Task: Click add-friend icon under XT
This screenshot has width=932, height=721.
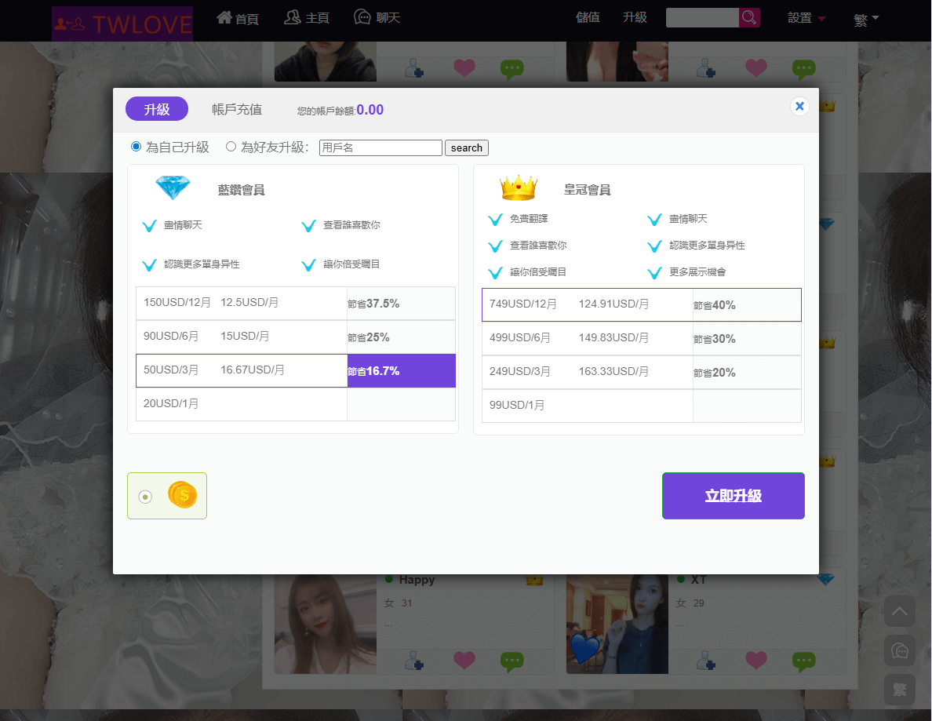Action: click(x=706, y=661)
